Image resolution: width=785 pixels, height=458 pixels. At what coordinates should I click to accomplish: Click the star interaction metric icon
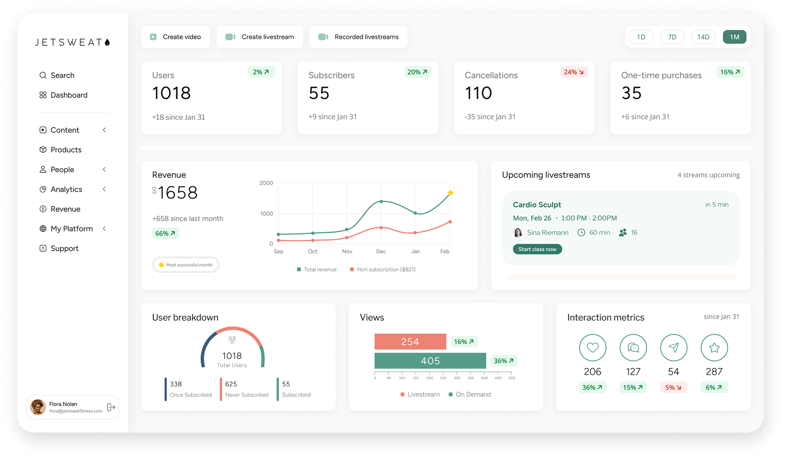[x=714, y=347]
